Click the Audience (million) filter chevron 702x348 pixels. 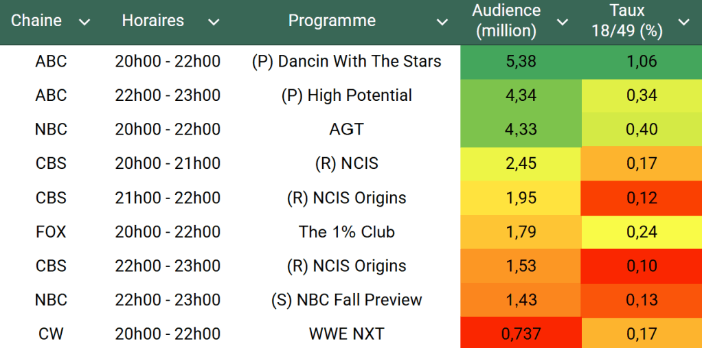(563, 22)
